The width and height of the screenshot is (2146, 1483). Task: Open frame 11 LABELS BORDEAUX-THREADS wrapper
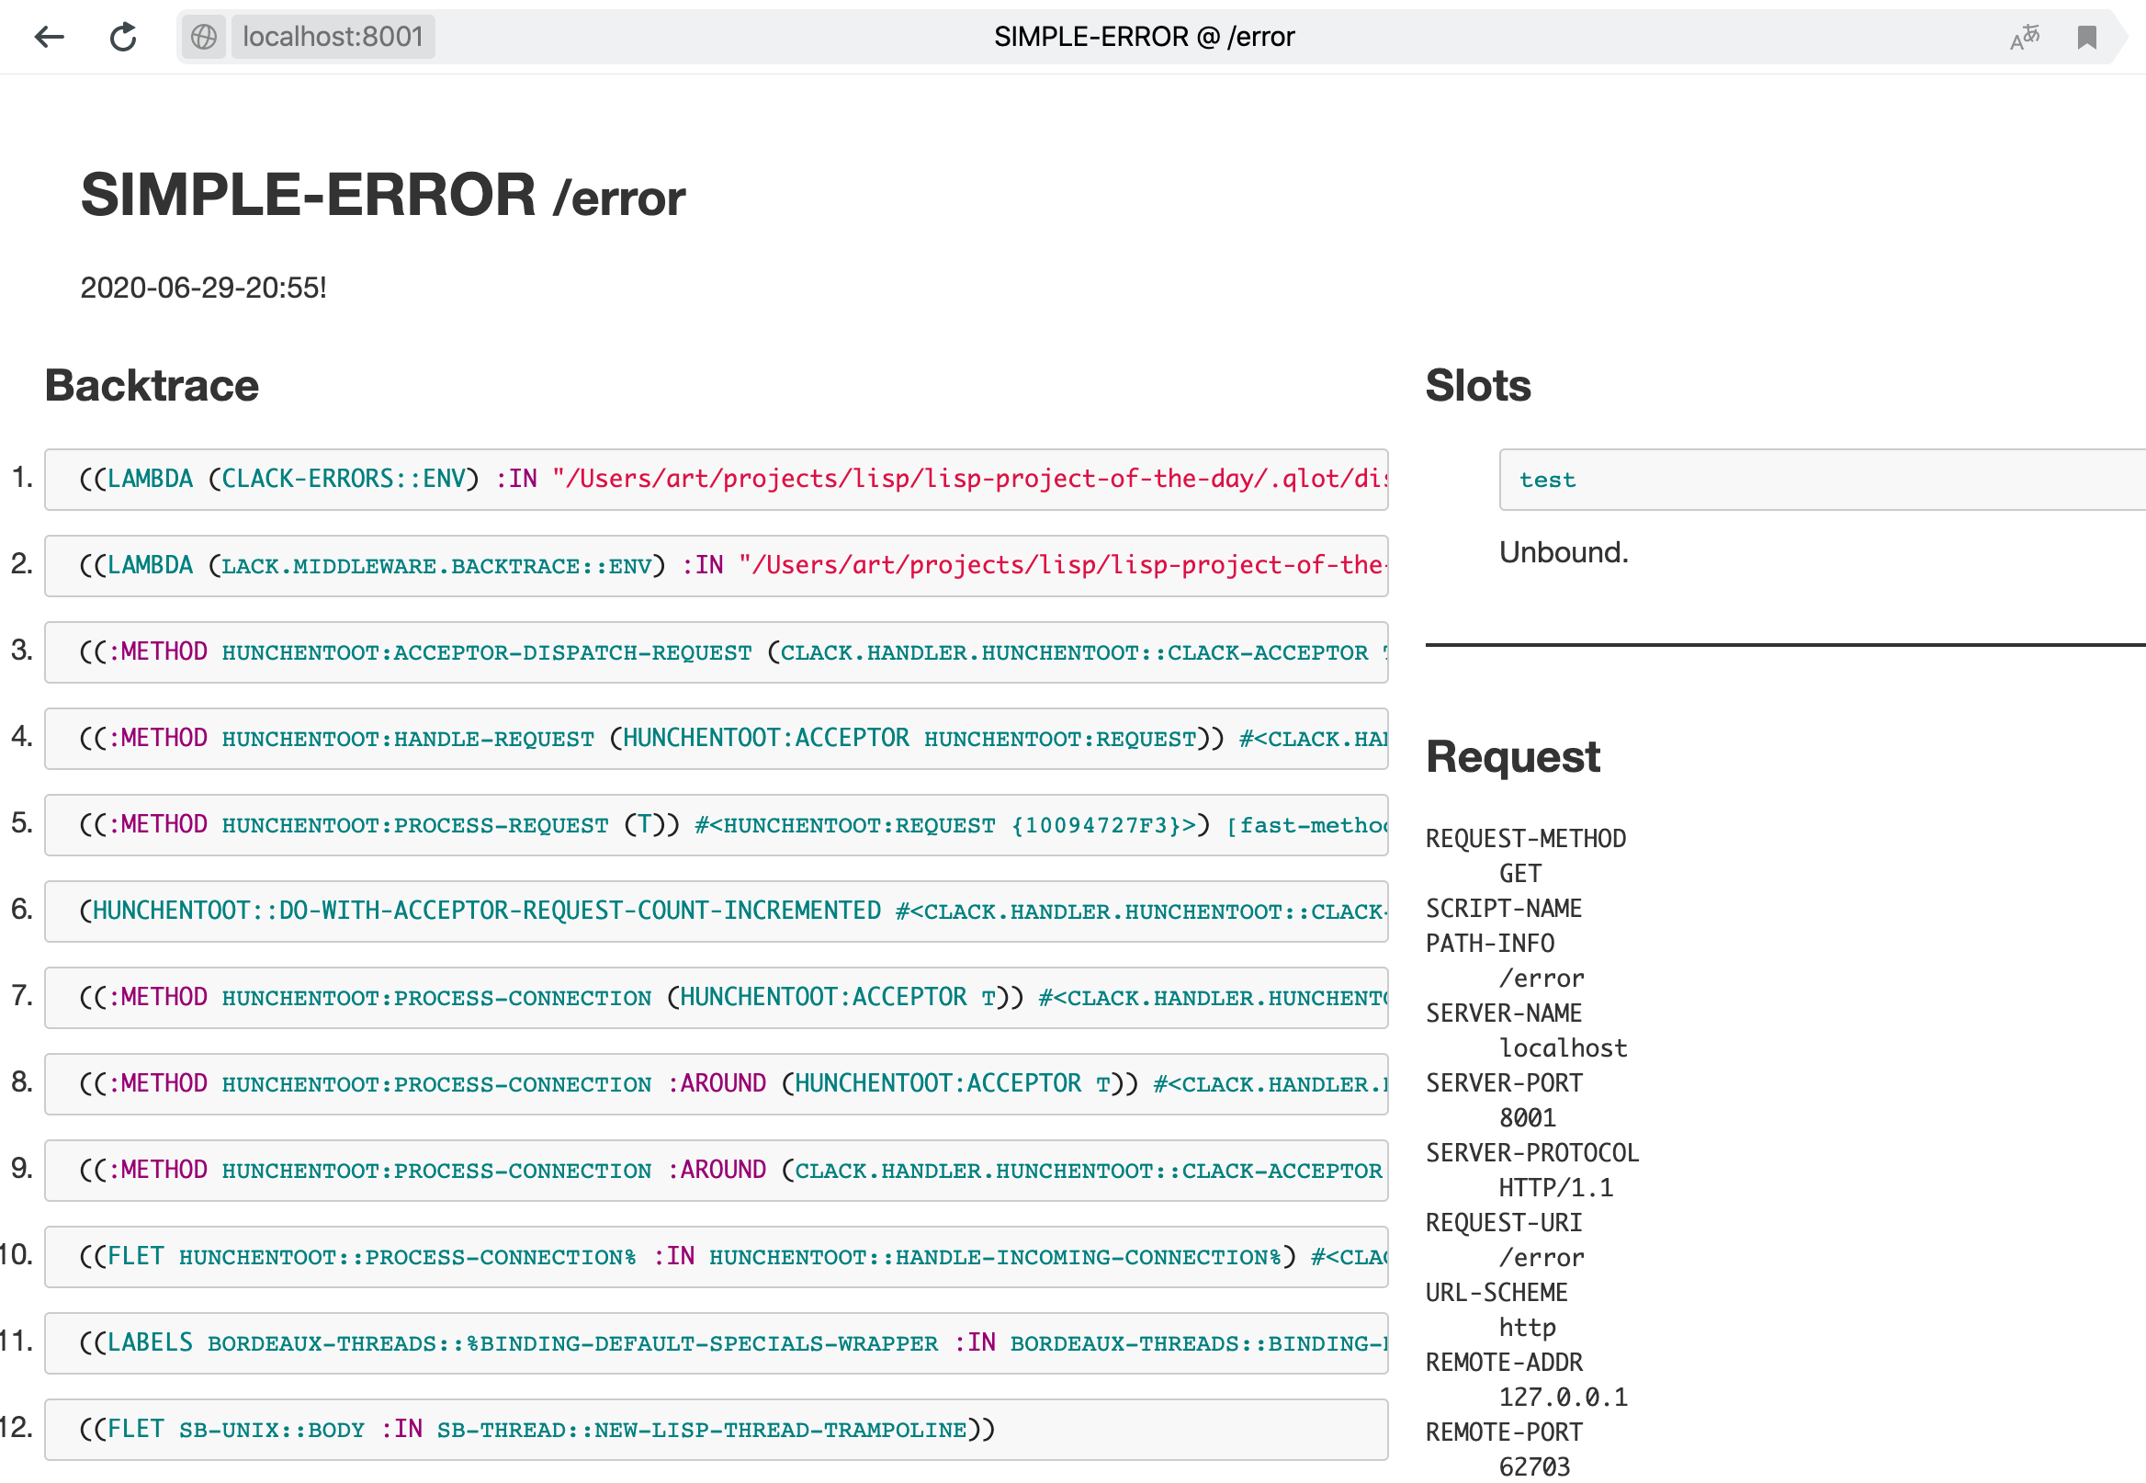717,1343
